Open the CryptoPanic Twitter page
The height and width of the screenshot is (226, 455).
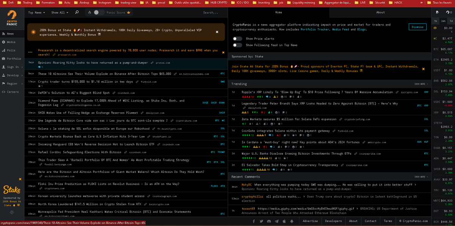tap(261, 221)
